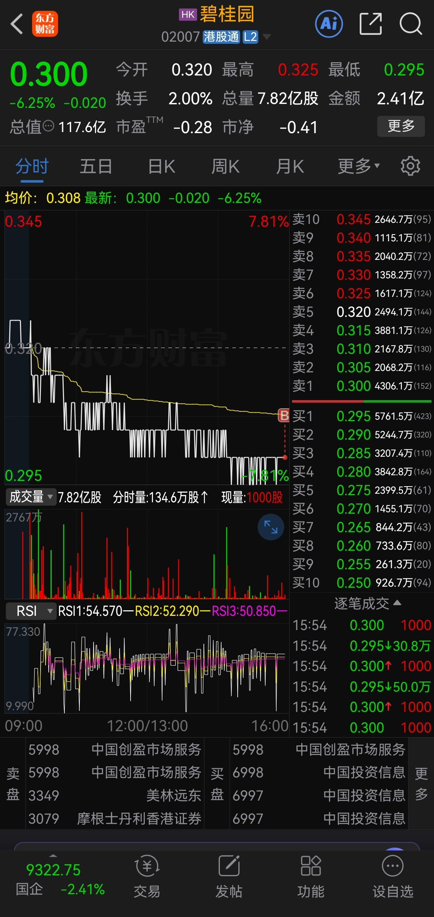Screen dimensions: 434x917
Task: Open the Ai assistant icon
Action: (329, 24)
